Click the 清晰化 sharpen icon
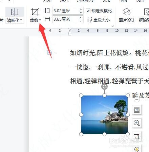 coord(15,12)
